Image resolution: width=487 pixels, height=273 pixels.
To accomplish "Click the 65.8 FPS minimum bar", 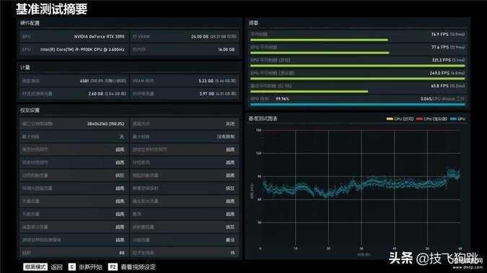I will [x=309, y=91].
